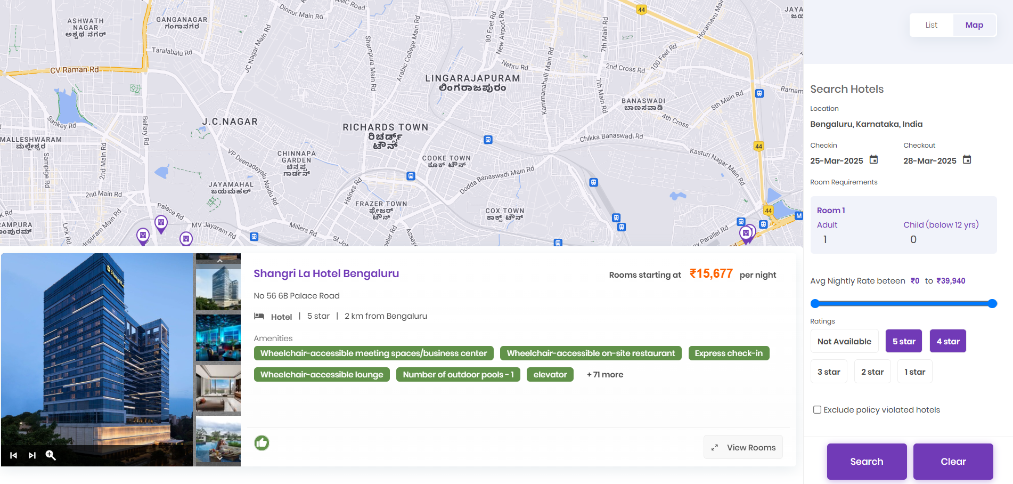Switch to Map view tab

(974, 25)
